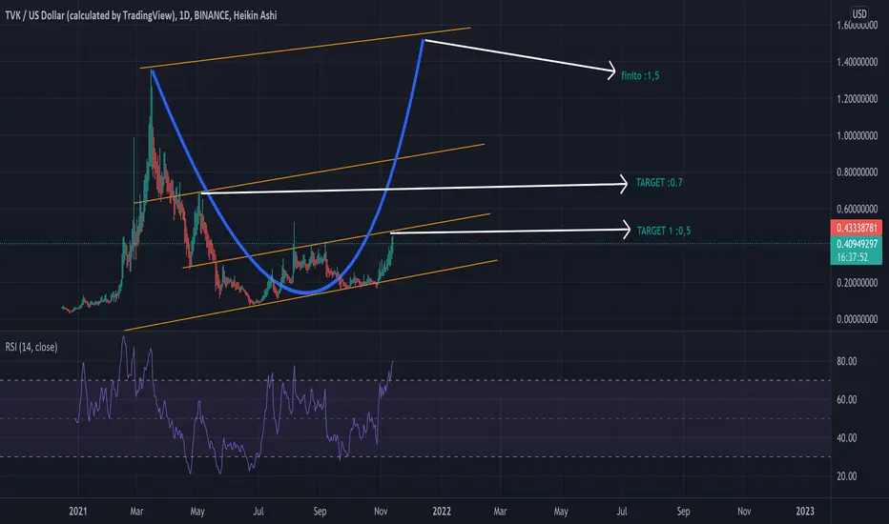
Task: Click the first Sep label on time axis
Action: click(x=320, y=511)
